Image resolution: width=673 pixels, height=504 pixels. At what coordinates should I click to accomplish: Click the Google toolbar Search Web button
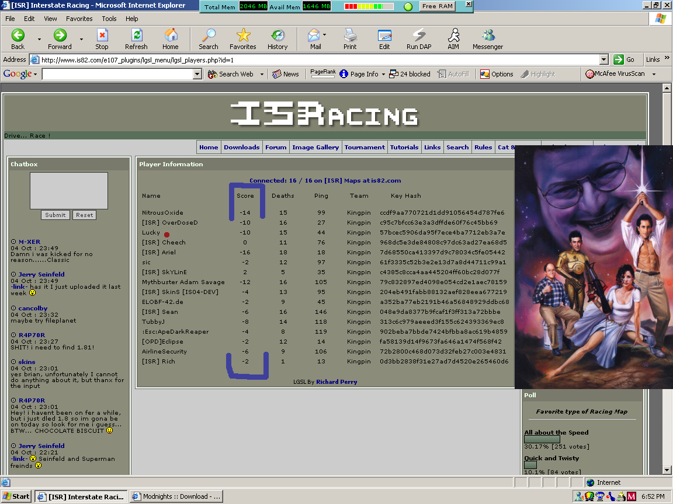(231, 74)
